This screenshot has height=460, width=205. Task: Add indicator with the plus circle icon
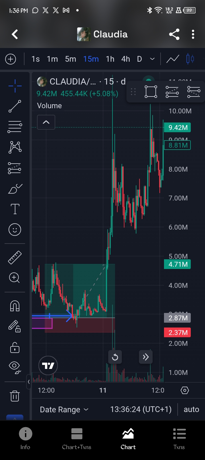point(11,59)
